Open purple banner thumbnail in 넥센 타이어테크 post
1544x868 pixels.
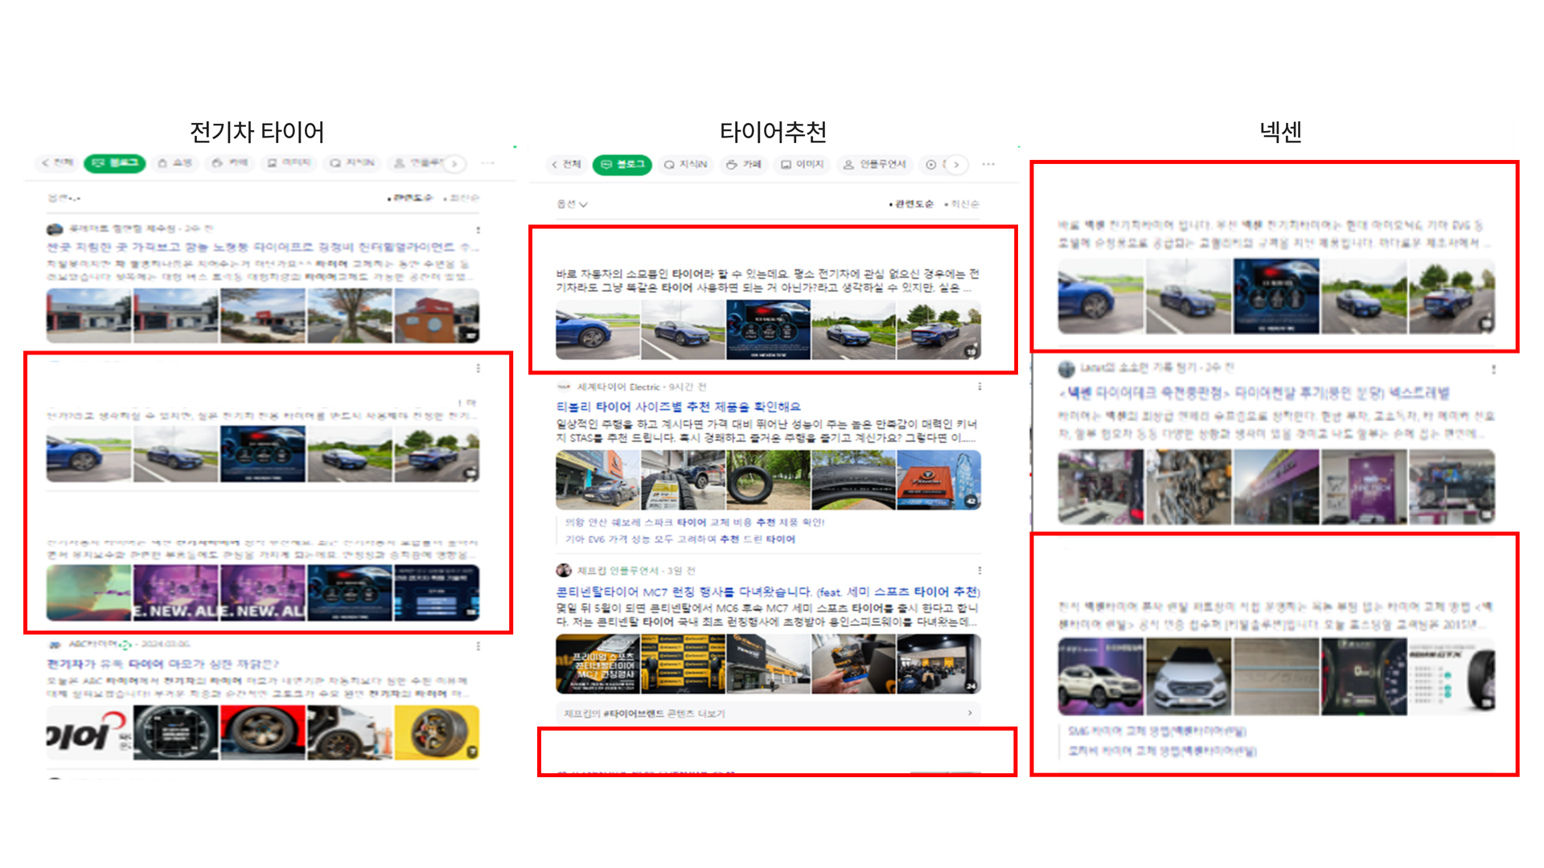coord(1364,487)
